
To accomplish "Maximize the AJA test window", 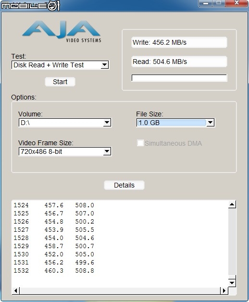I will (219, 3).
